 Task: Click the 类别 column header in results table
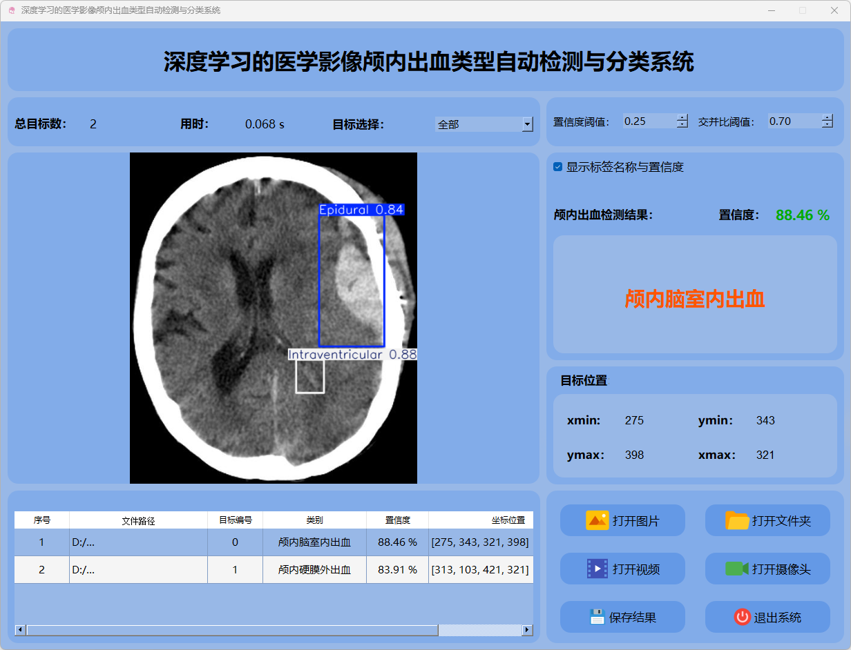(x=314, y=520)
